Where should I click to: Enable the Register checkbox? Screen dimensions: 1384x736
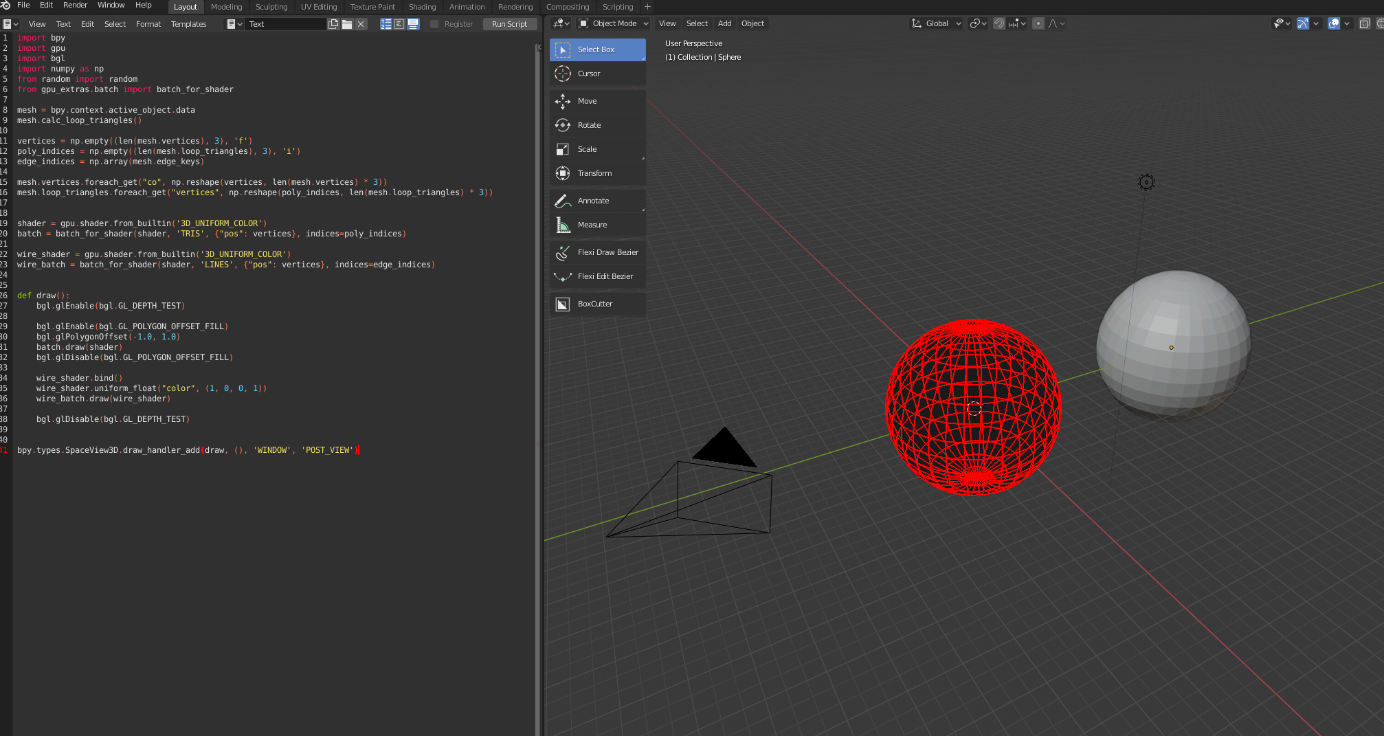click(434, 23)
